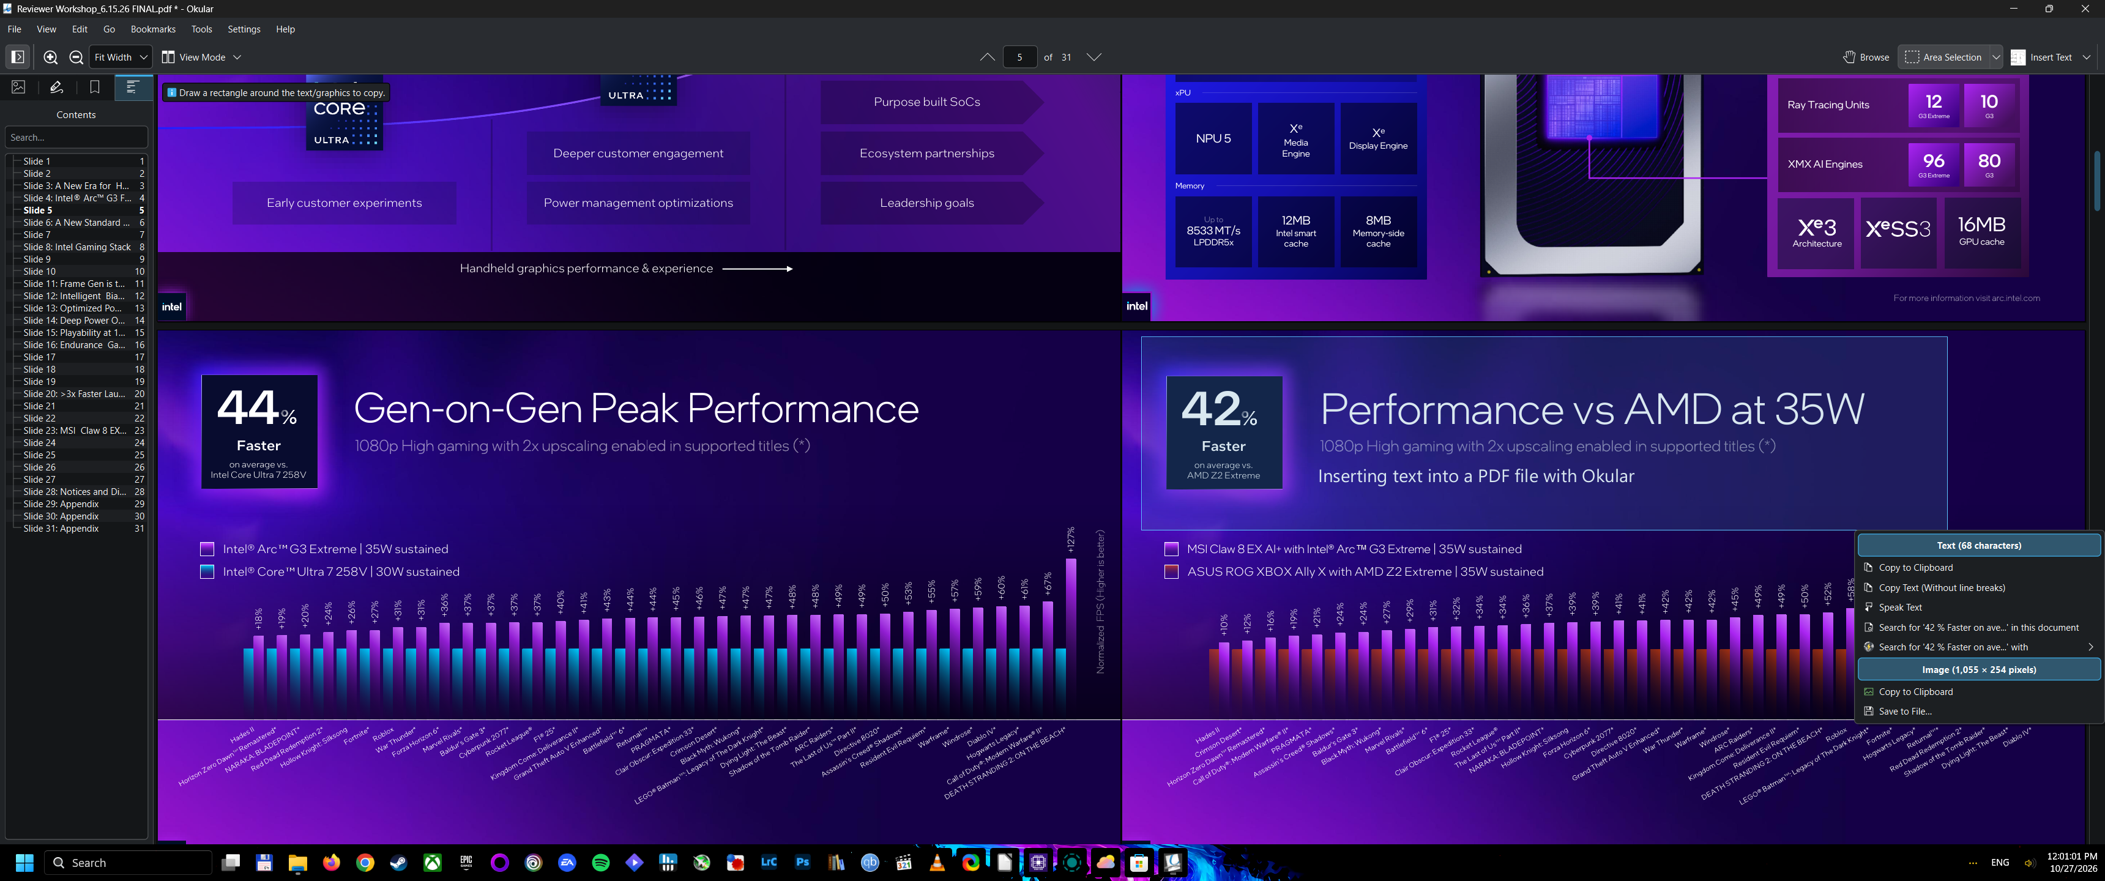Screen dimensions: 2105x881
Task: Click the Contents search field
Action: [x=76, y=137]
